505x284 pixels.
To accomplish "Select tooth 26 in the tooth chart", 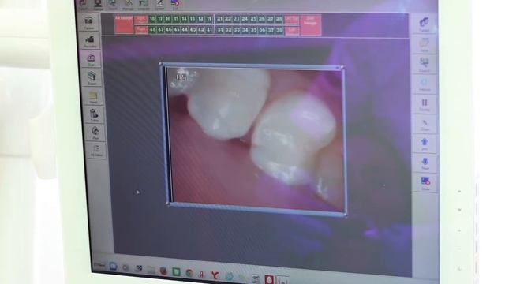I will click(x=262, y=19).
